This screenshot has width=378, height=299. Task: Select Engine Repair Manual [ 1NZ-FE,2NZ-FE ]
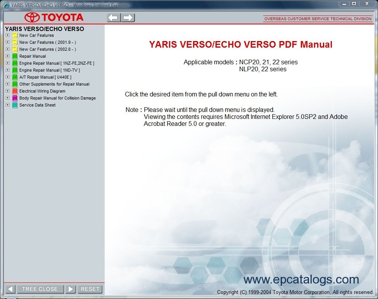click(57, 63)
